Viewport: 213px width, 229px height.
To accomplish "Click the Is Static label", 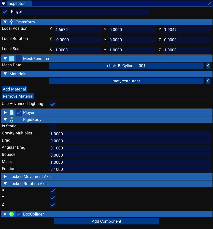I will pos(9,126).
